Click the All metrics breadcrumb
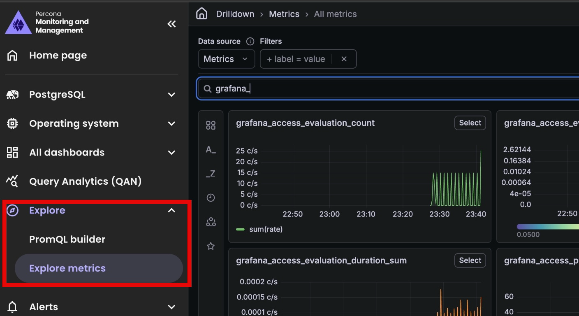The height and width of the screenshot is (316, 579). point(336,14)
